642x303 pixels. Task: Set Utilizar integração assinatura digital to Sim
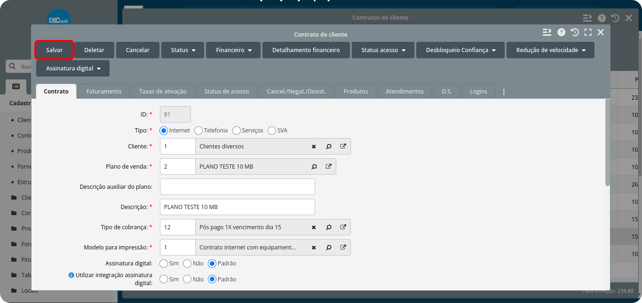[164, 279]
